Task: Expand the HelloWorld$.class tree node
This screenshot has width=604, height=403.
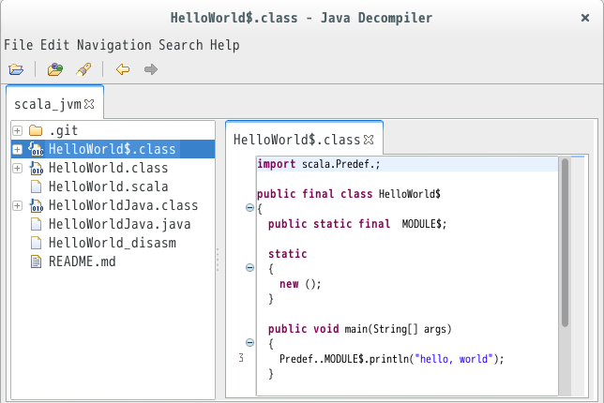Action: coord(17,149)
